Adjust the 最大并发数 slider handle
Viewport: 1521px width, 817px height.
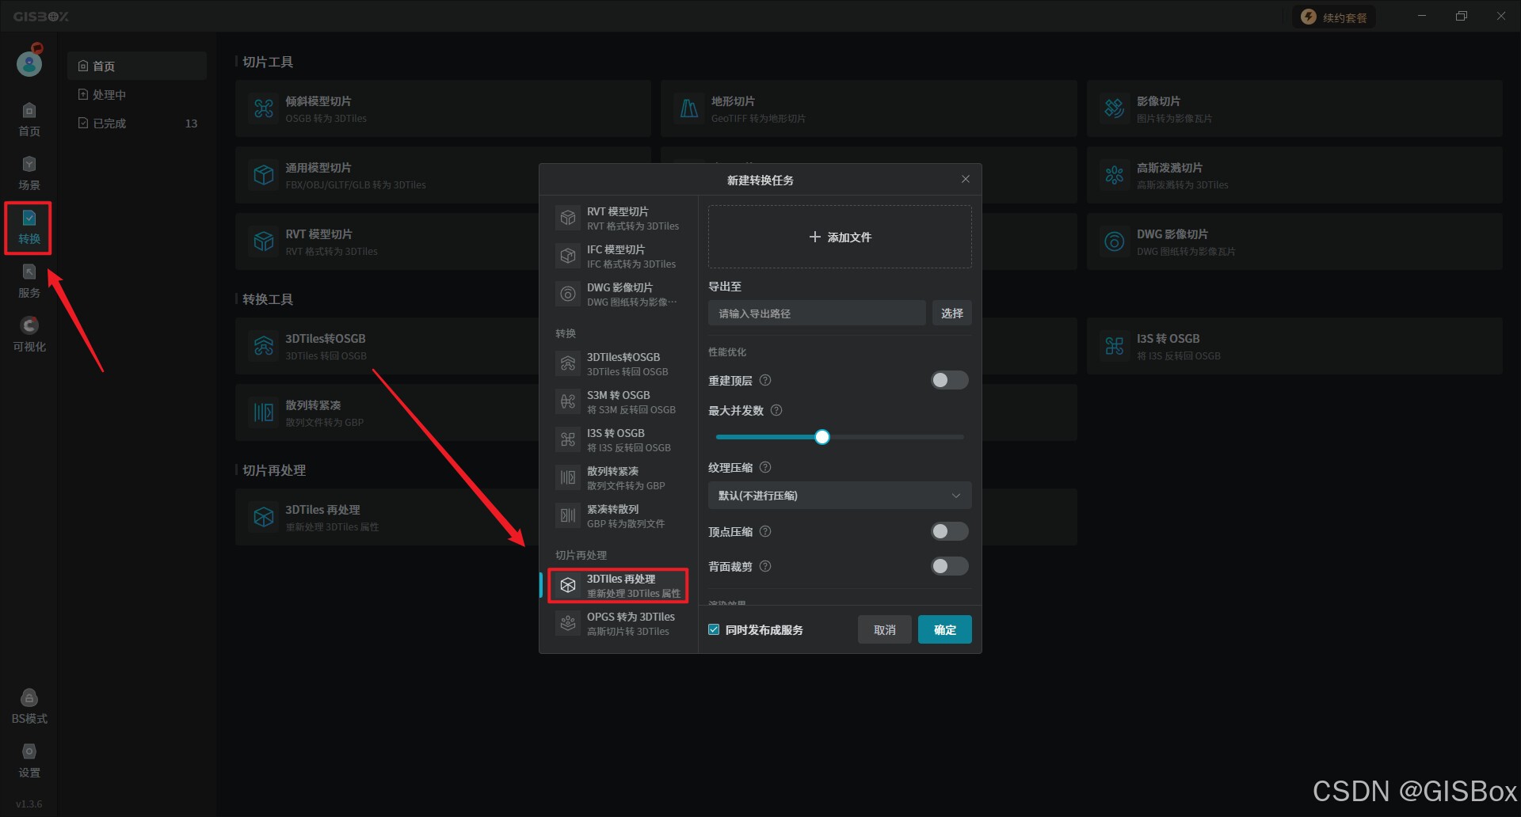point(822,437)
